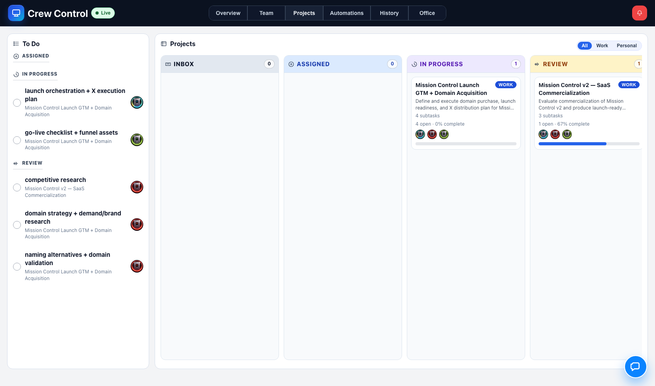Select the Personal projects filter
Viewport: 655px width, 386px height.
(627, 46)
